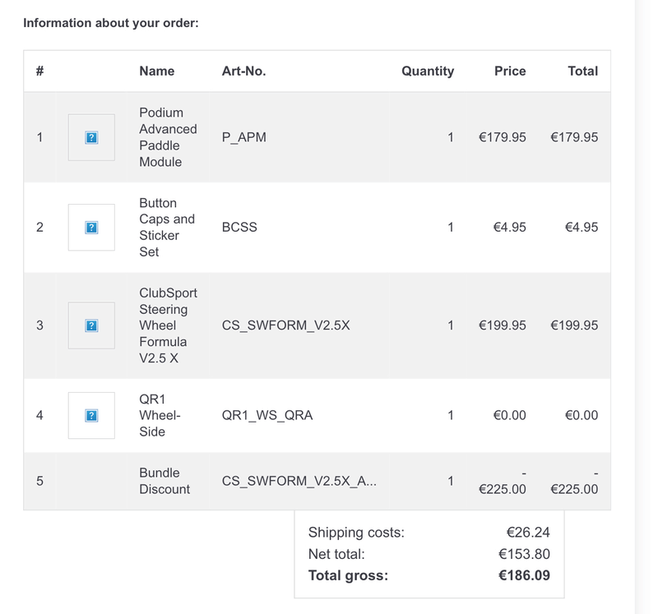Click the Shipping costs value €26.24
Viewport: 658px width, 614px height.
click(x=527, y=532)
